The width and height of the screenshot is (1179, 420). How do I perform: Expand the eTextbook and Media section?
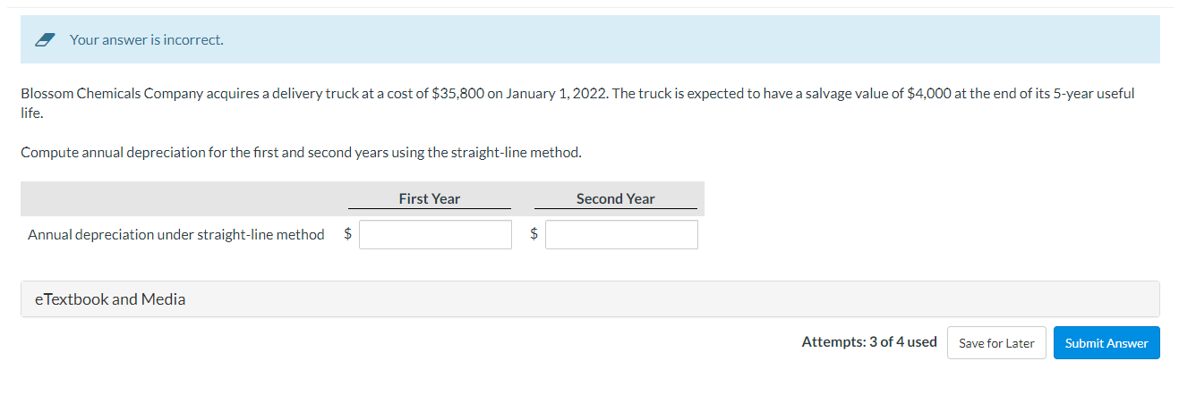click(x=110, y=299)
